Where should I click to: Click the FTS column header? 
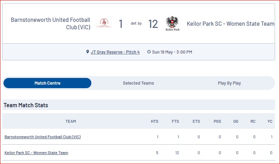click(175, 121)
